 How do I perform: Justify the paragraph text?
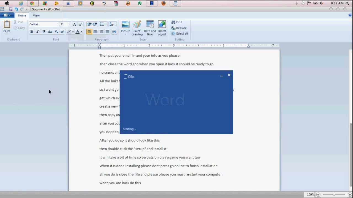108,32
